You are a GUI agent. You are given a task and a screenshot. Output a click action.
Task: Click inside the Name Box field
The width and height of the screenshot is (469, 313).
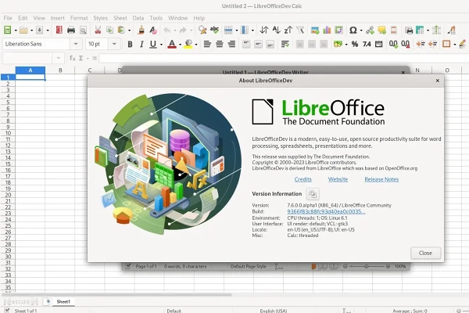click(x=27, y=58)
